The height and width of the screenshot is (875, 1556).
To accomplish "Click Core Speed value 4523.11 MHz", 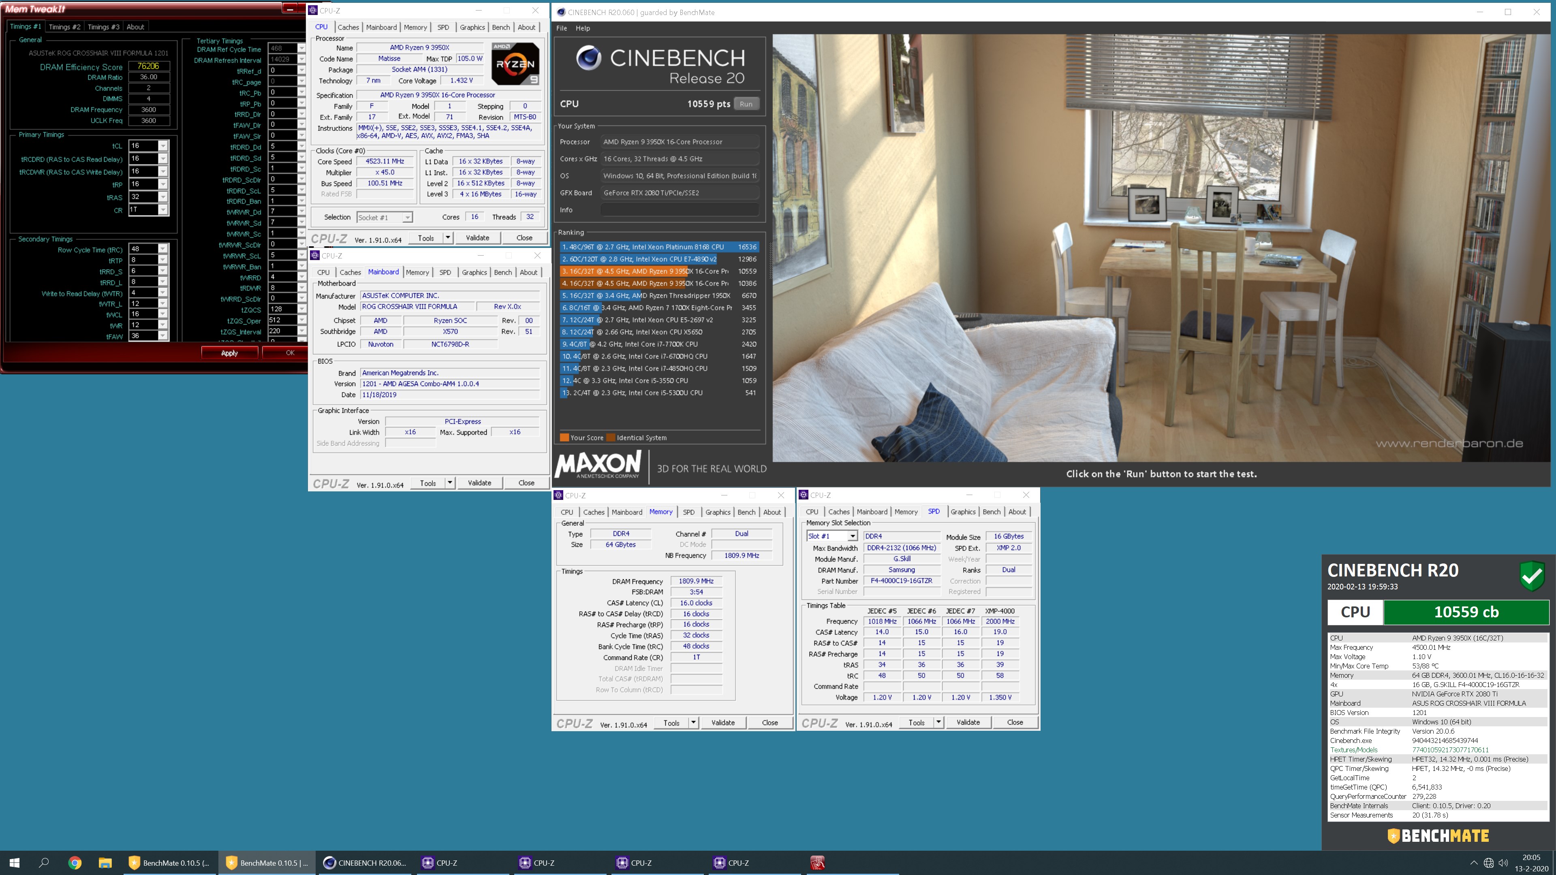I will tap(385, 161).
